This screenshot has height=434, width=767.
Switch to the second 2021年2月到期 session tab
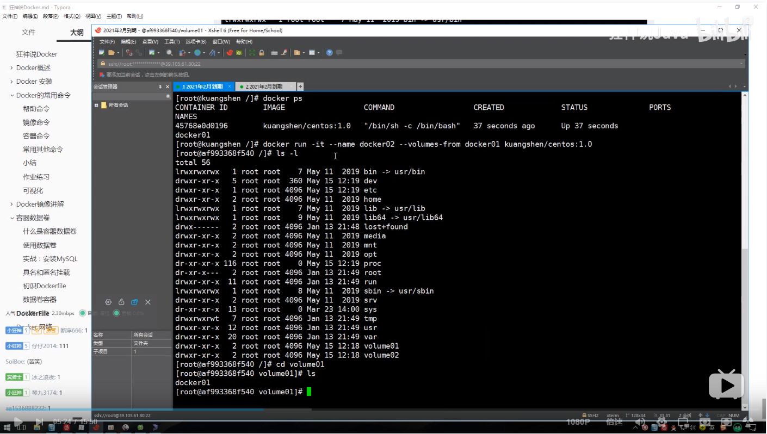click(x=264, y=86)
